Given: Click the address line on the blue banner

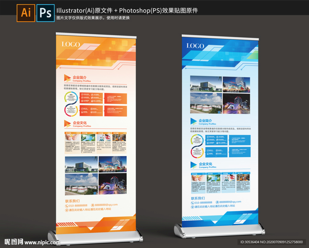Looking at the screenshot, I should (x=215, y=206).
